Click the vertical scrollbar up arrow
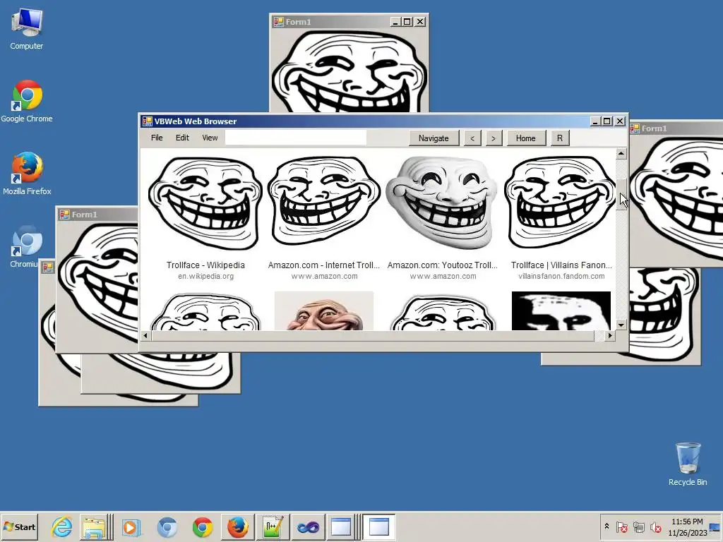Screen dimensions: 723x542 click(621, 153)
